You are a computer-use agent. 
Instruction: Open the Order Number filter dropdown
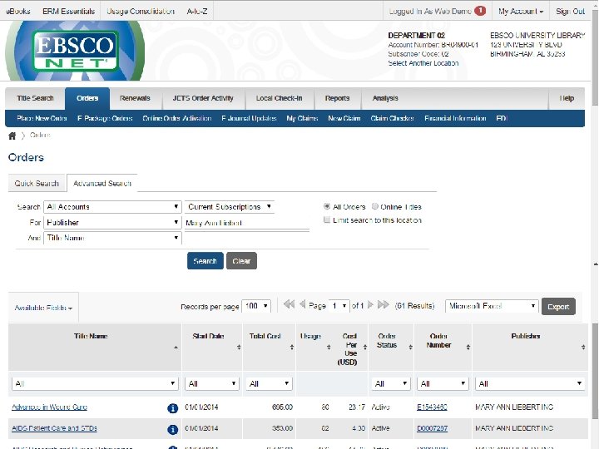pos(443,383)
